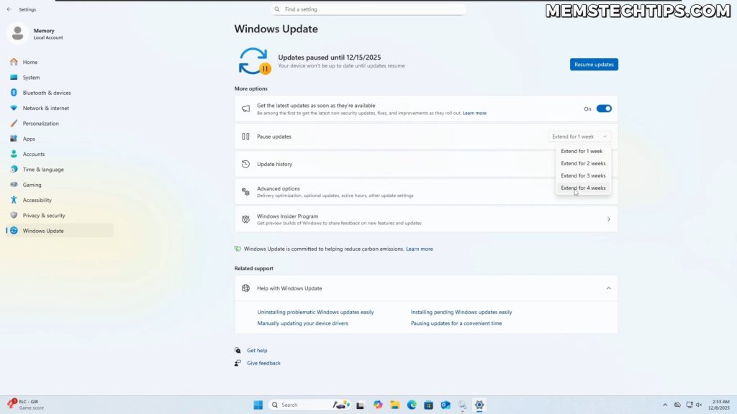Choose Extend for 4 weeks option
Viewport: 737px width, 414px height.
(x=583, y=188)
